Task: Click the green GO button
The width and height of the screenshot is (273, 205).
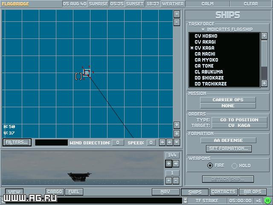Action: 267,200
